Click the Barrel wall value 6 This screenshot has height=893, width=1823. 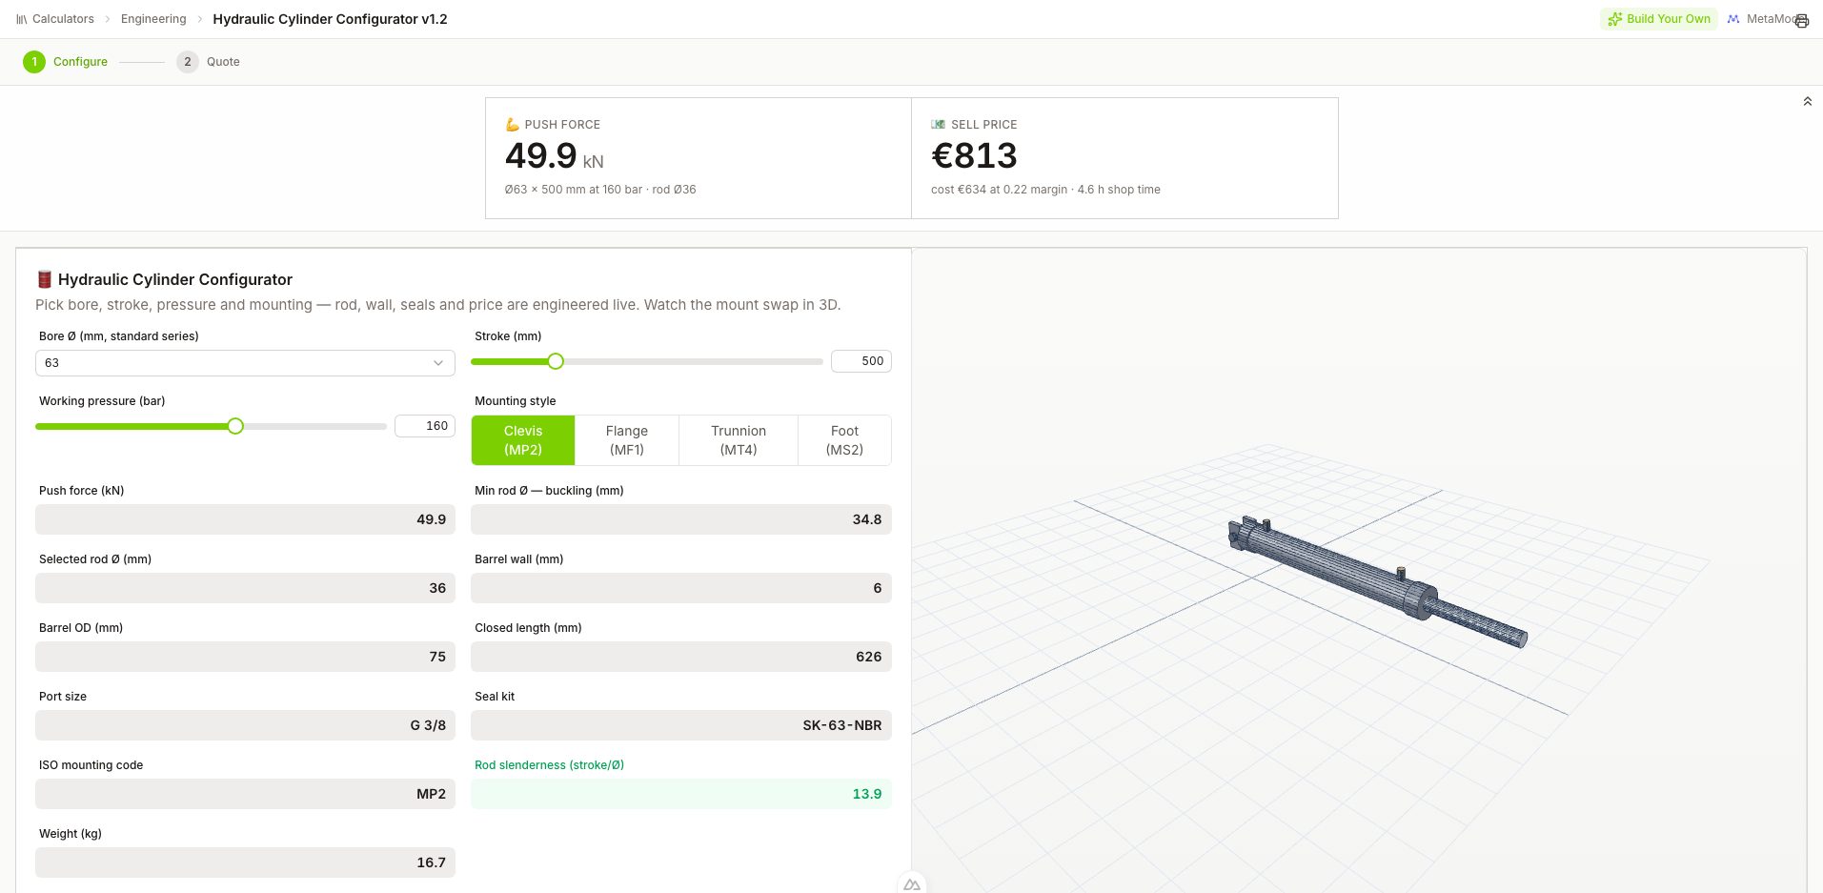pos(681,588)
